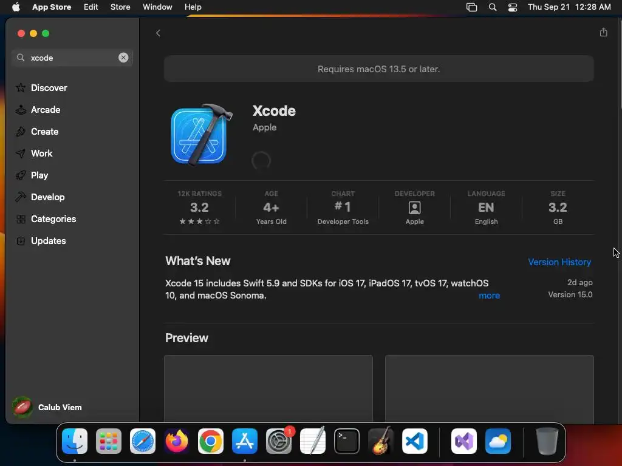The height and width of the screenshot is (466, 622).
Task: Click the Version 15.0 label
Action: coord(570,294)
